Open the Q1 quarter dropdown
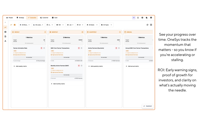 [x=80, y=25]
